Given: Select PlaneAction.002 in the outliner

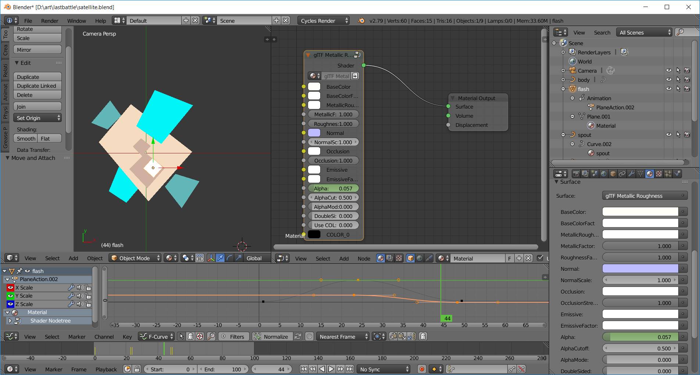Looking at the screenshot, I should (615, 108).
